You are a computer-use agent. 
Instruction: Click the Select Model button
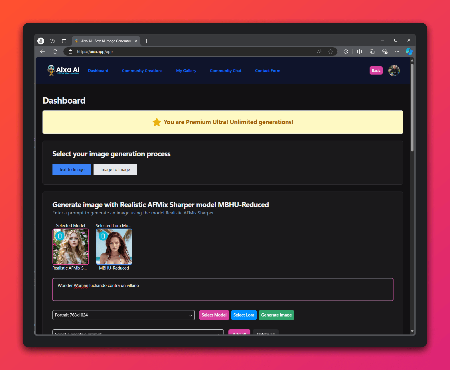pyautogui.click(x=214, y=315)
